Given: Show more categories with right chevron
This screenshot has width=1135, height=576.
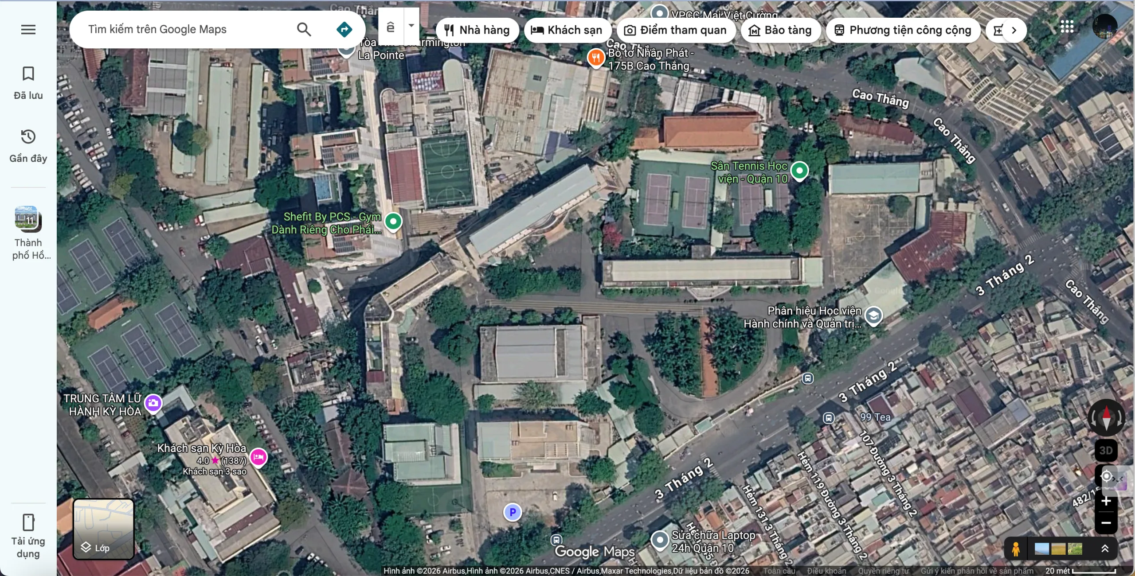Looking at the screenshot, I should click(x=1014, y=30).
